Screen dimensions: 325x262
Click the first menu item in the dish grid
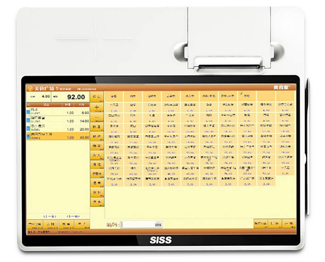point(114,108)
